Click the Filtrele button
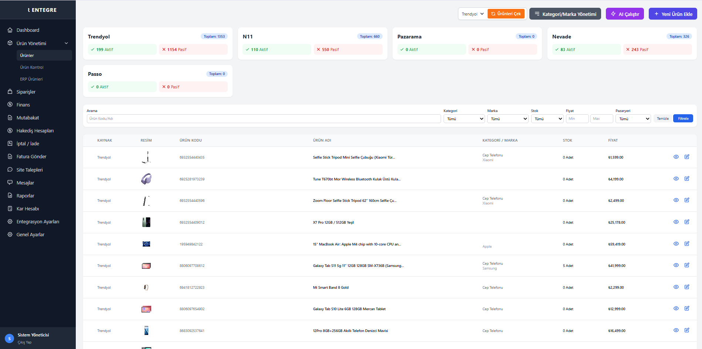 (x=683, y=119)
